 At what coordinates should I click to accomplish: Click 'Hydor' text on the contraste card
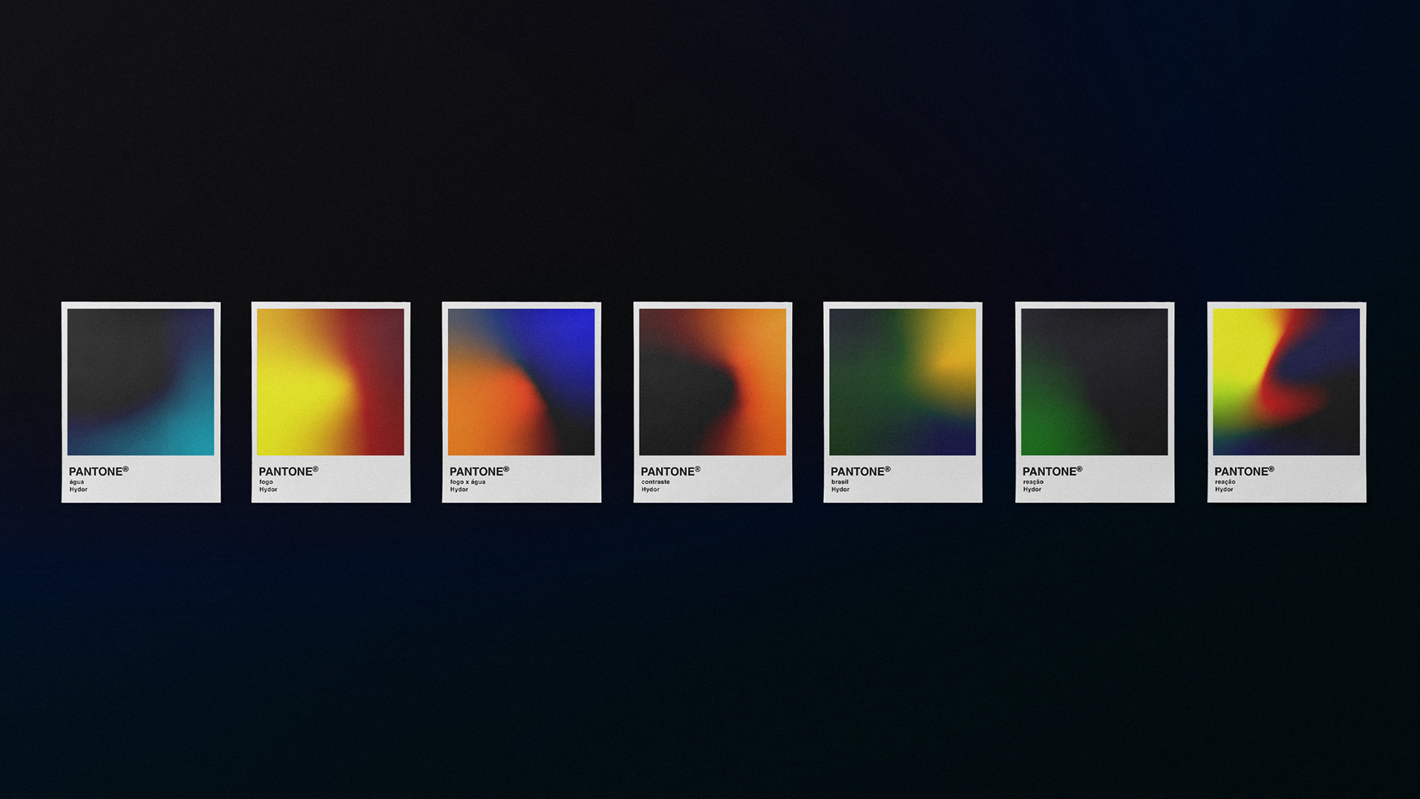click(651, 490)
